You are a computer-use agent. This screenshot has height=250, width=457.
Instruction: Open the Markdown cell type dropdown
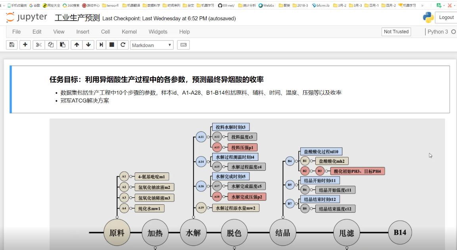[152, 45]
